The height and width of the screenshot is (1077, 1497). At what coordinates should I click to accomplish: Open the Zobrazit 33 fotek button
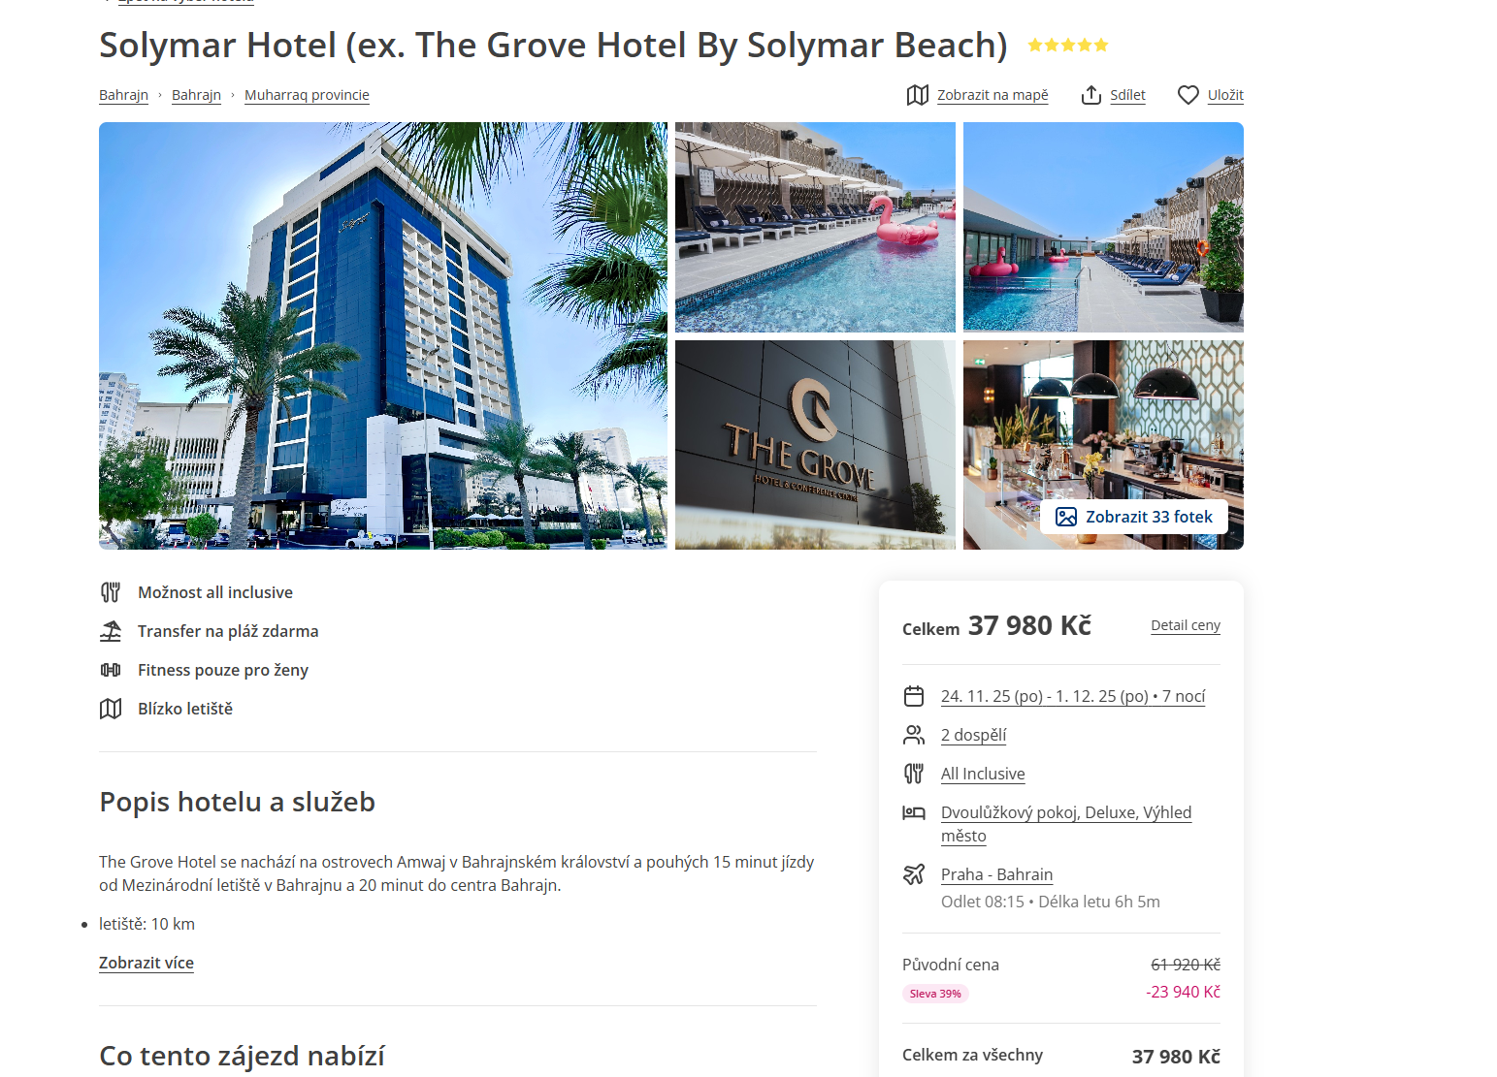[x=1134, y=517]
